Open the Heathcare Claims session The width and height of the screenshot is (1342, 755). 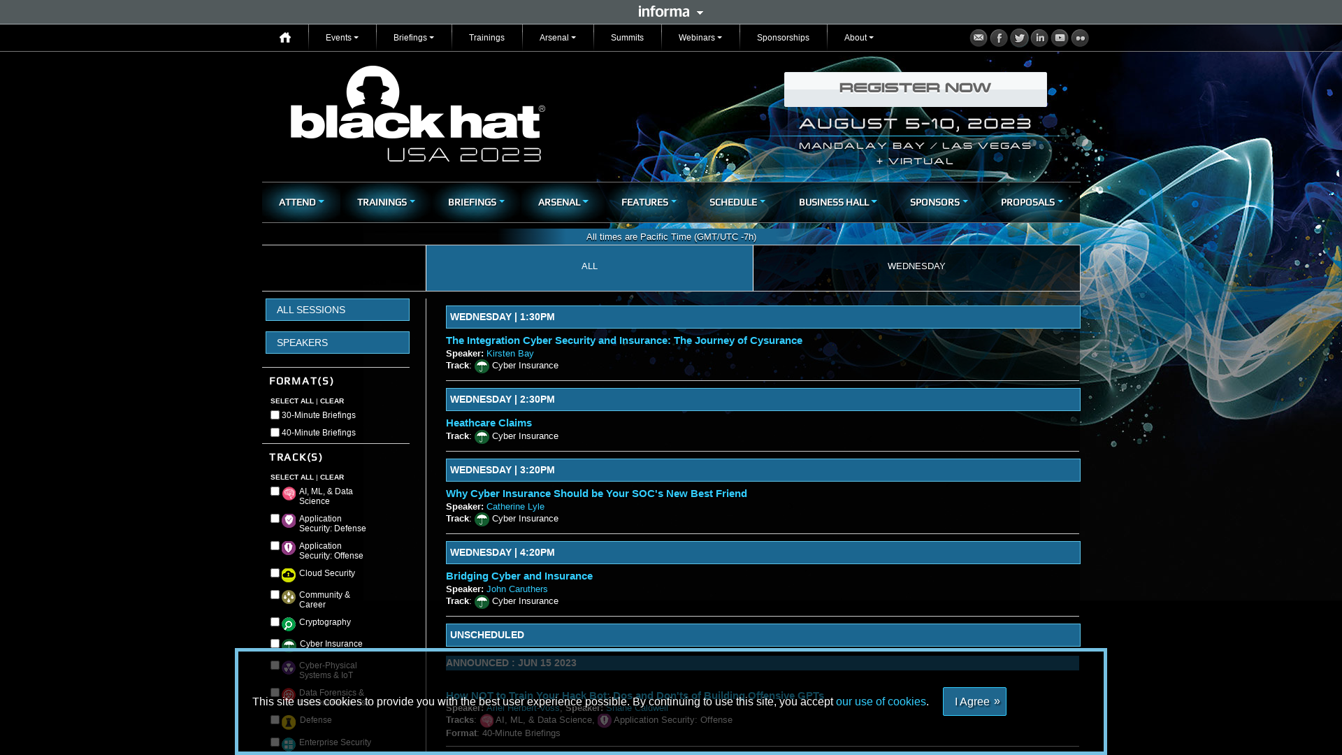pyautogui.click(x=489, y=423)
